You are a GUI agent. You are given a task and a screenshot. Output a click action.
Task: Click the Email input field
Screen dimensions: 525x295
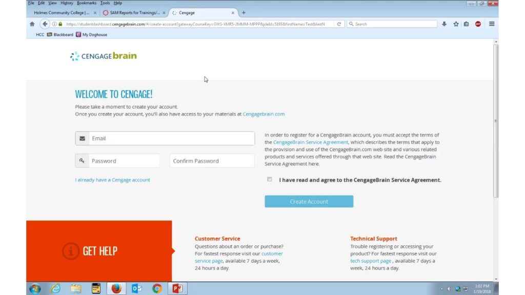tap(165, 138)
